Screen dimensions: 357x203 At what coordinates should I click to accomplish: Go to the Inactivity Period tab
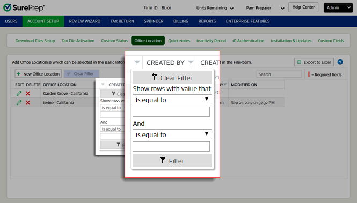point(211,41)
